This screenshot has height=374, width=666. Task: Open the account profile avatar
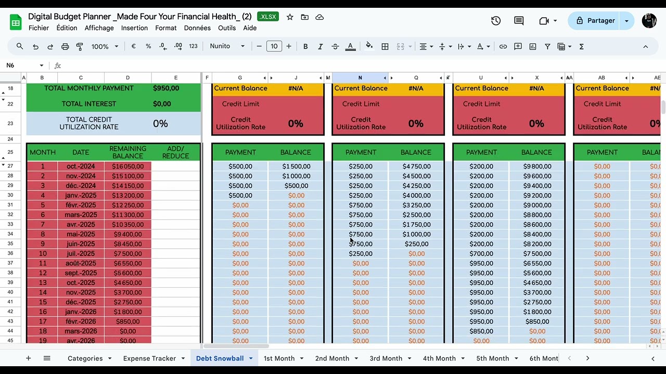[x=649, y=21]
